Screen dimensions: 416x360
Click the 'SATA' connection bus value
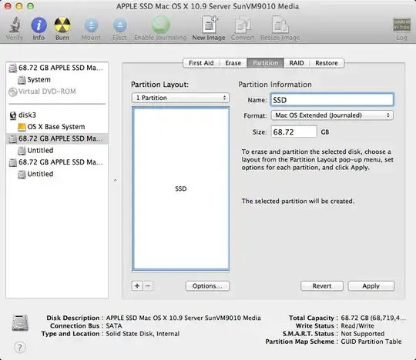click(x=114, y=325)
